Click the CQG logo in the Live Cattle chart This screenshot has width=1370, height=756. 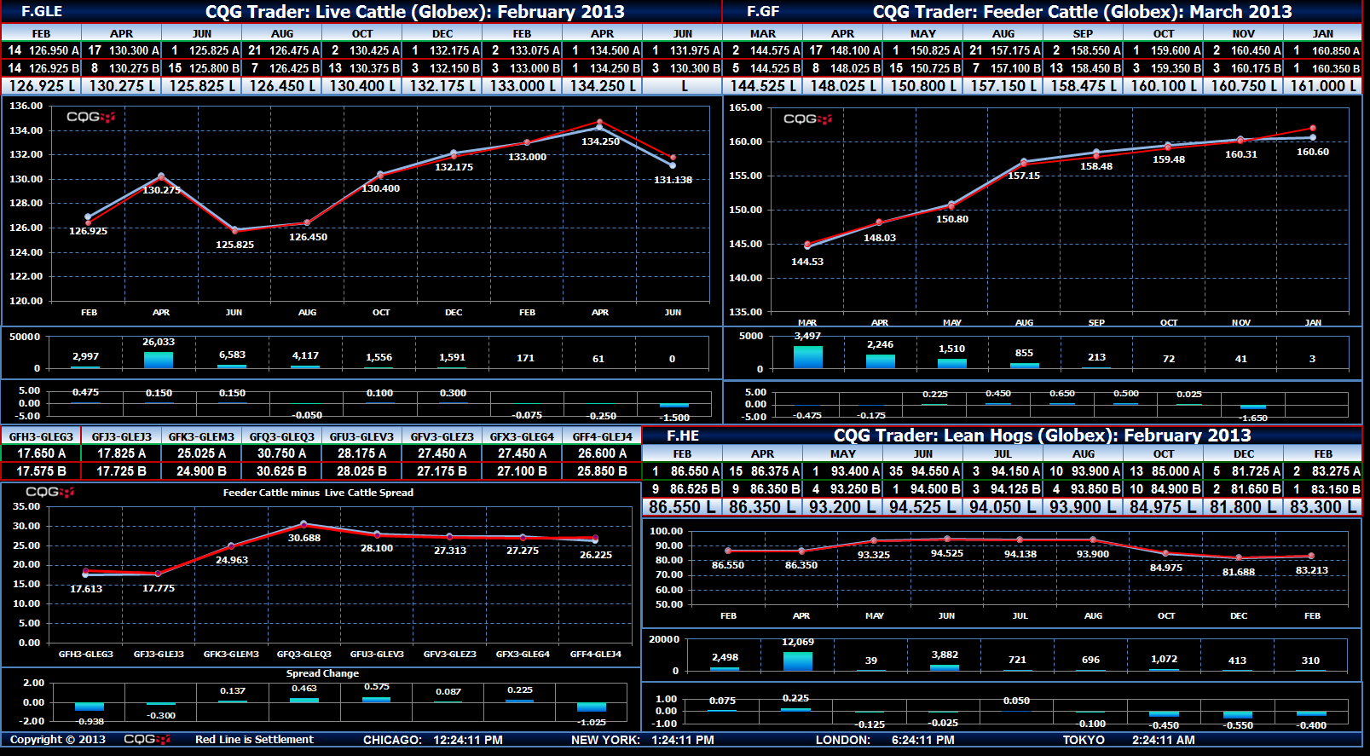[90, 117]
